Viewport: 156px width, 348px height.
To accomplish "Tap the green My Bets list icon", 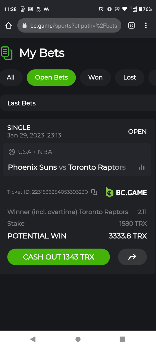I will pos(7,53).
